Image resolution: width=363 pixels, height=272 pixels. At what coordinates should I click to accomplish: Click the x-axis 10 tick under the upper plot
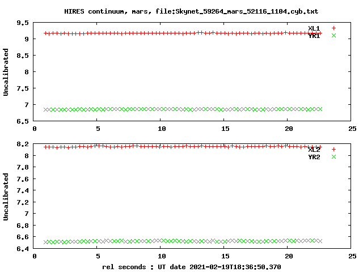click(x=162, y=129)
